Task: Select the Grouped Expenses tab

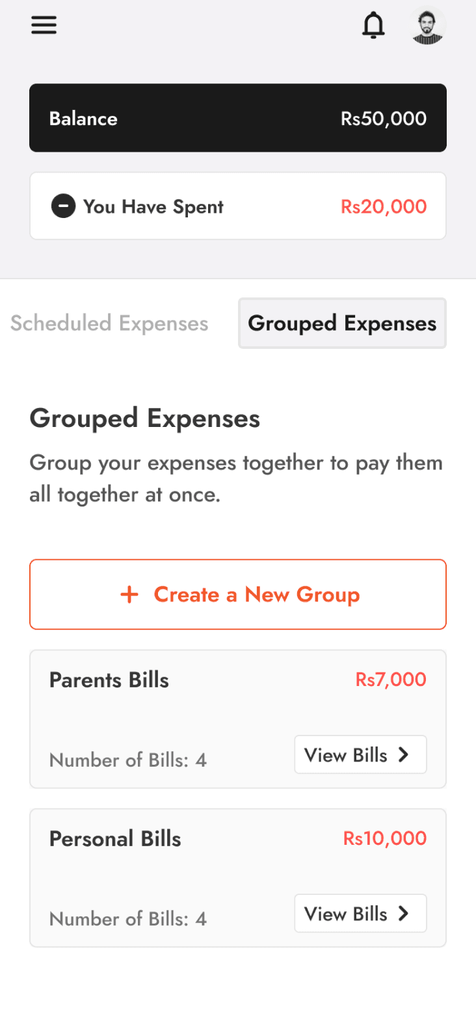Action: pos(342,323)
